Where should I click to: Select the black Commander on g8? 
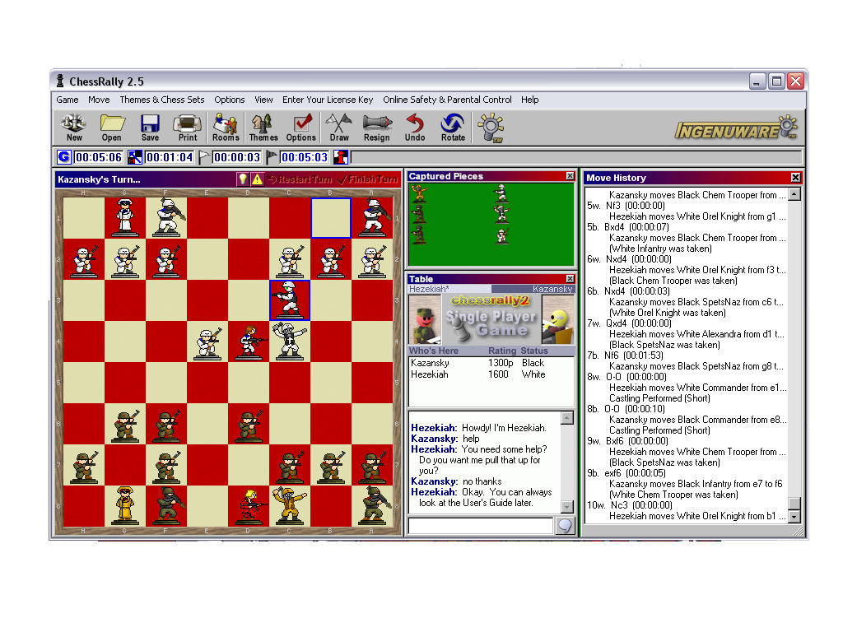[125, 506]
